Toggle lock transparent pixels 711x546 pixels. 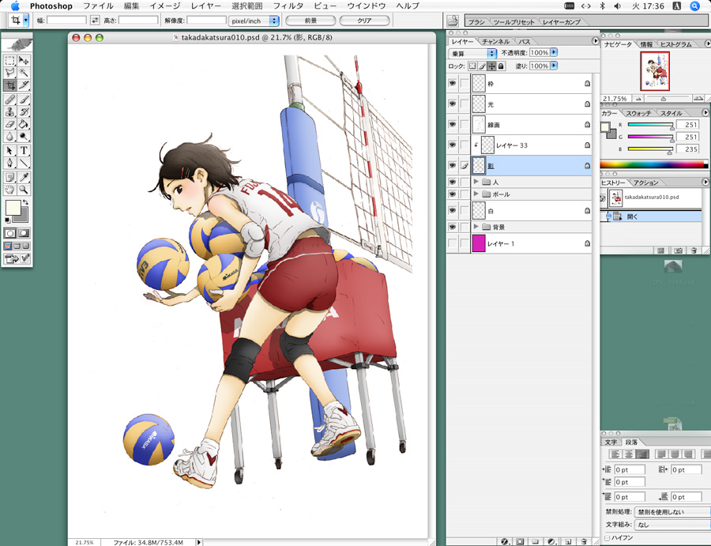click(472, 66)
